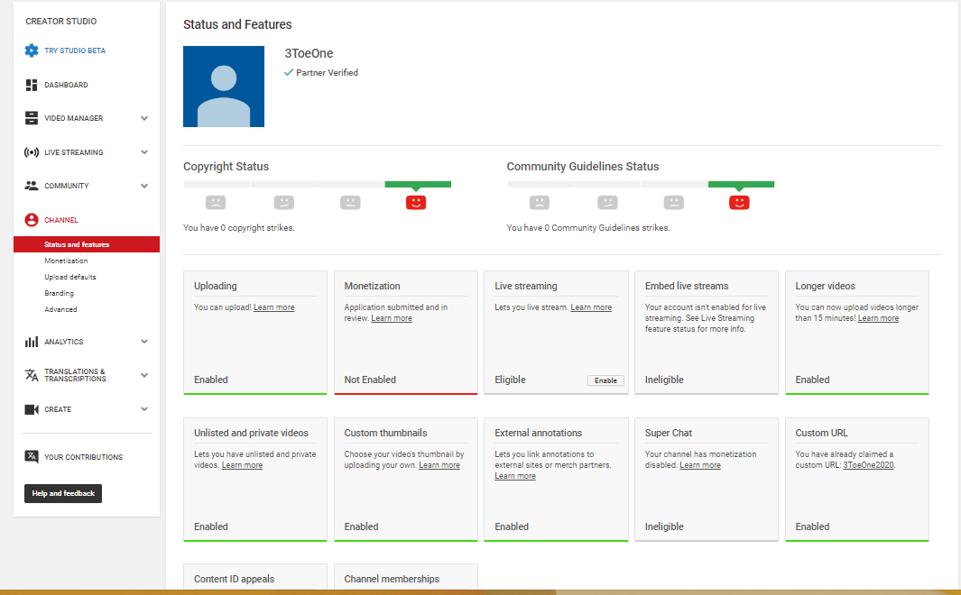961x595 pixels.
Task: Click the Creator Studio heading
Action: point(61,22)
